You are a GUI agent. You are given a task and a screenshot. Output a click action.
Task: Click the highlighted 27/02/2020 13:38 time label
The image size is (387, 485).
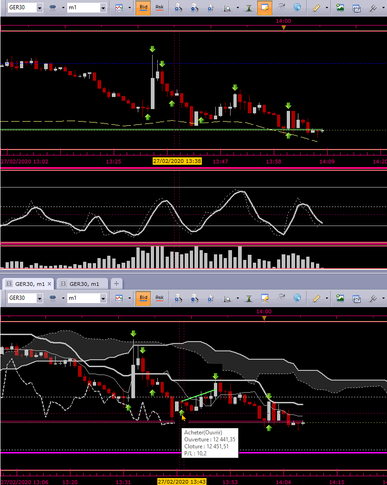pyautogui.click(x=177, y=161)
